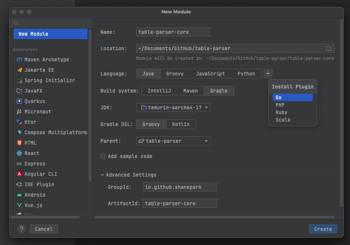Screen dimensions: 350x245
Task: Select the IDE Plugin generator label
Action: pyautogui.click(x=39, y=184)
